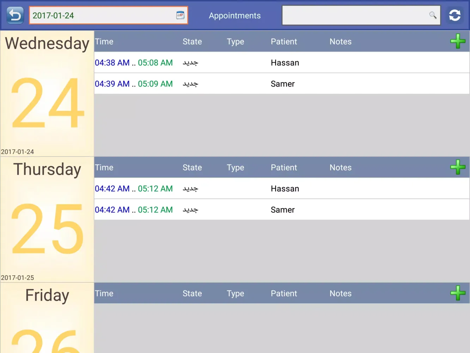
Task: Select the Friday day heading
Action: click(x=47, y=296)
